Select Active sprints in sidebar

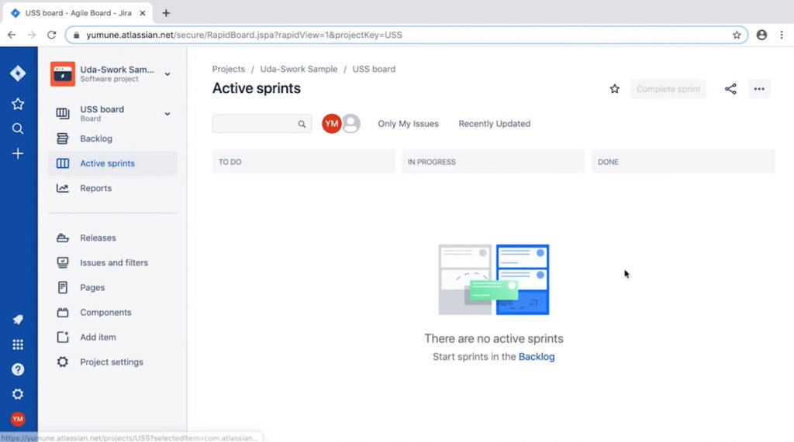click(x=112, y=163)
